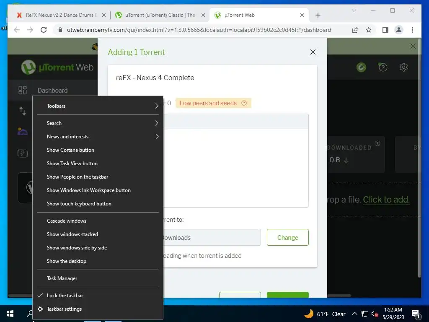Expand Toolbars submenu
Viewport: 429px width, 322px height.
tap(98, 106)
